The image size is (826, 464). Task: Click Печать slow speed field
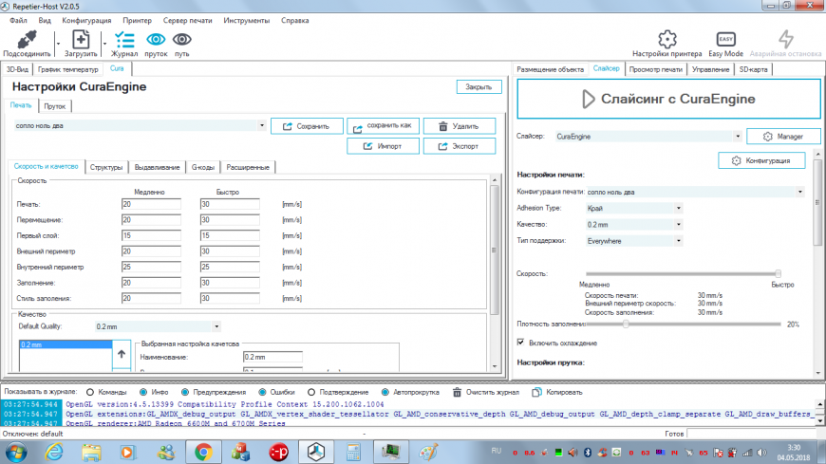coord(151,204)
